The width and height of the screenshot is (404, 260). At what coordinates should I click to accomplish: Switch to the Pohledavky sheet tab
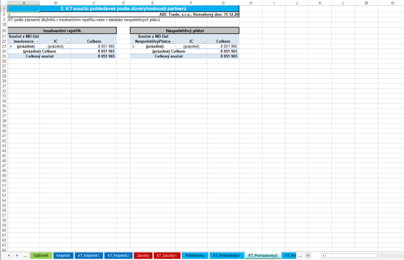pos(195,256)
